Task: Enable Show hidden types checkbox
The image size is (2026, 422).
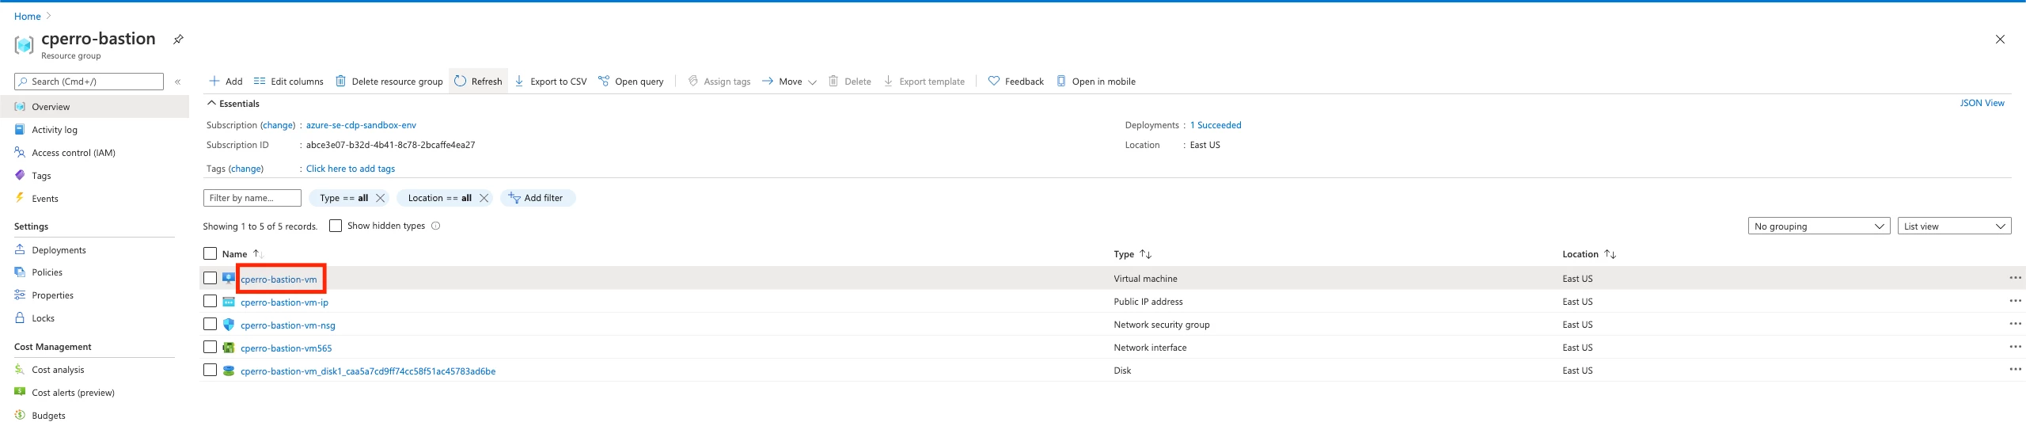Action: tap(336, 226)
